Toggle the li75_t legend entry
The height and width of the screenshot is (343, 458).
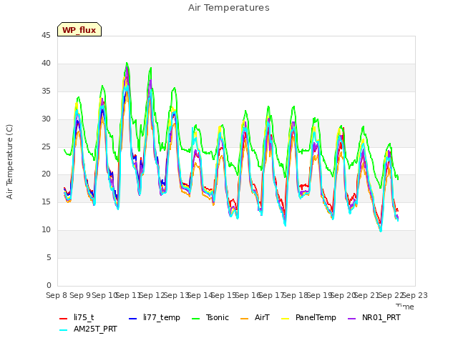point(77,317)
